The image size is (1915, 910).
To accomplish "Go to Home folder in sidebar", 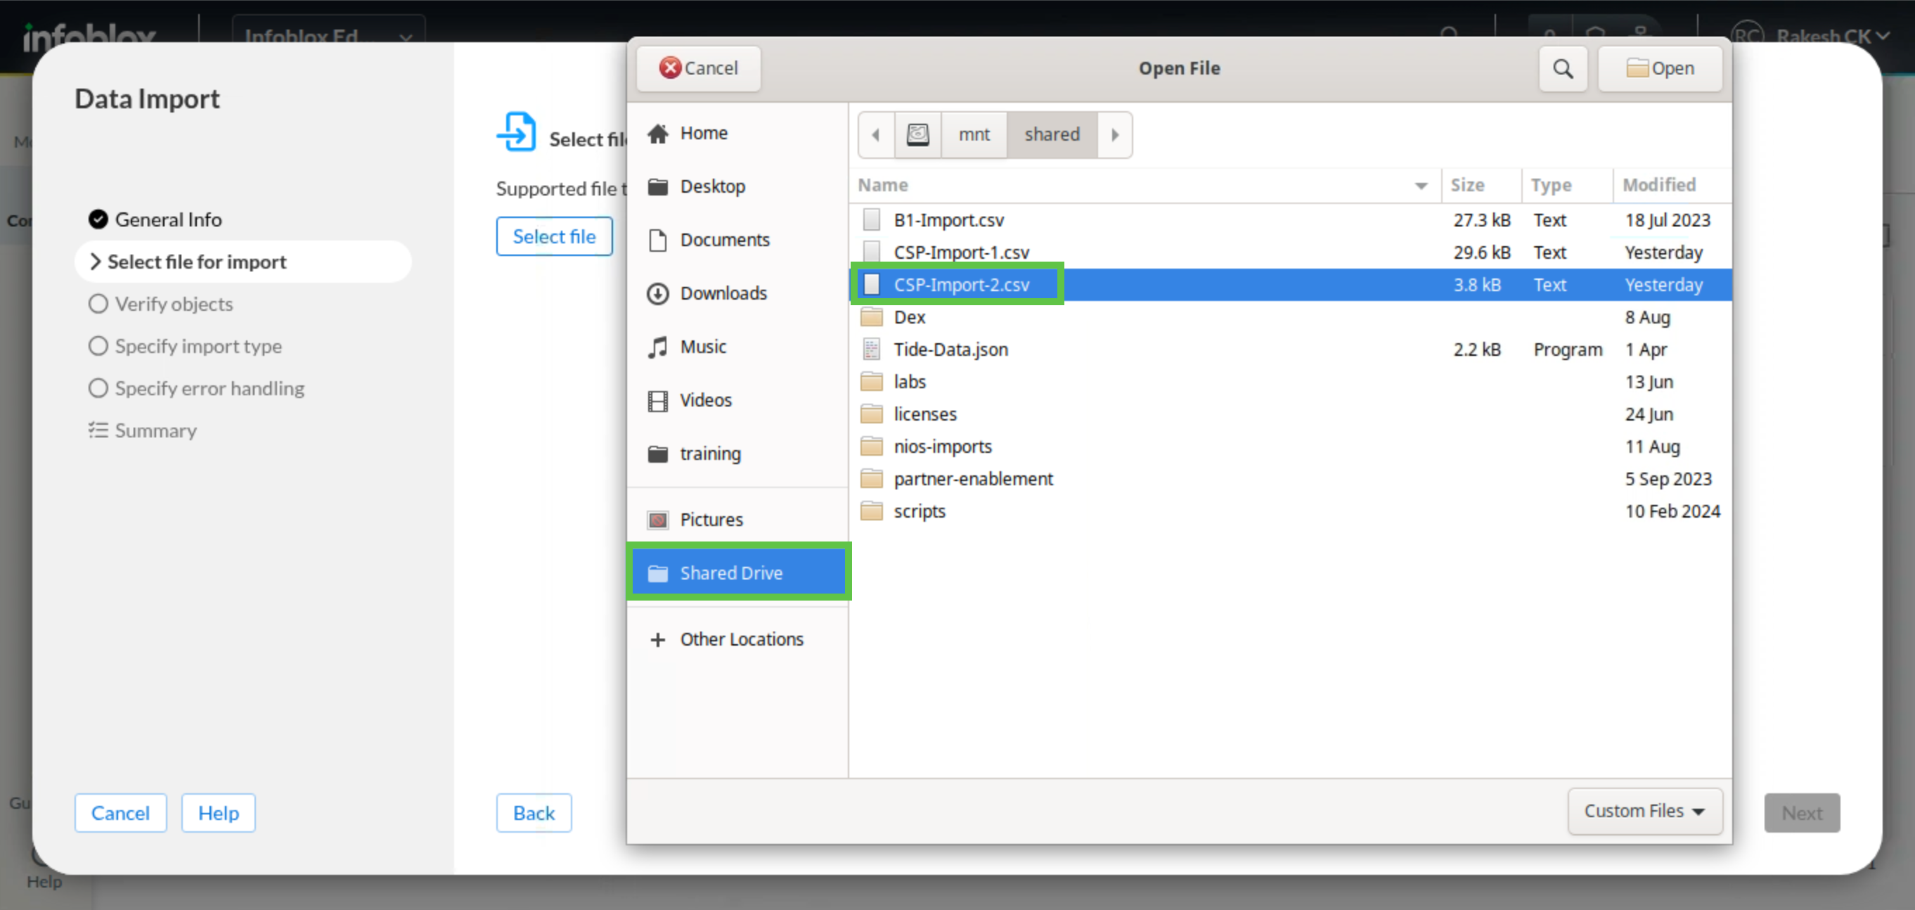I will click(702, 133).
